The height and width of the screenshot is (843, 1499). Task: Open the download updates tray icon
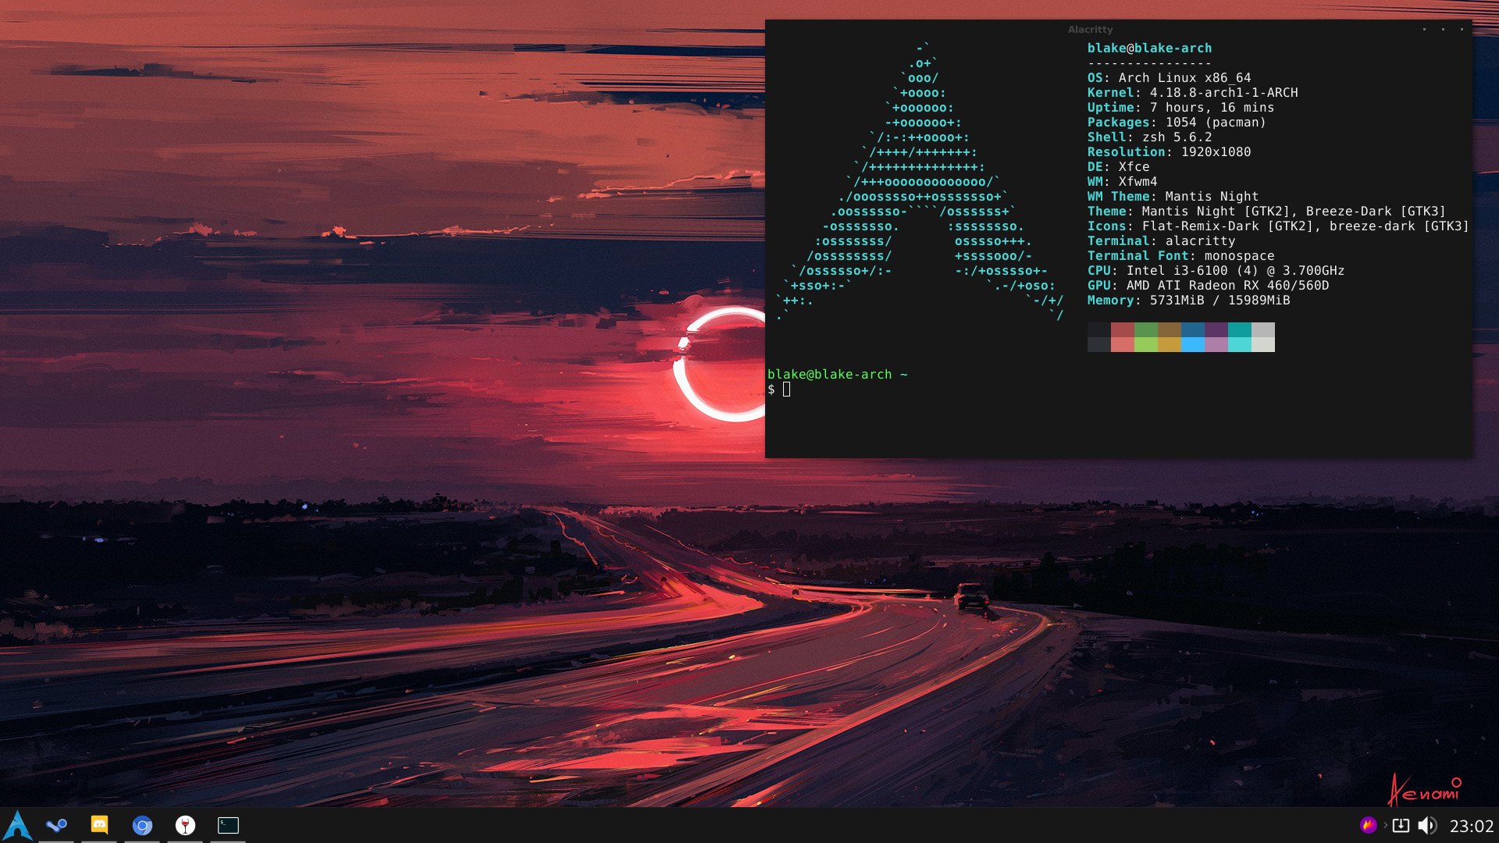pos(1401,825)
